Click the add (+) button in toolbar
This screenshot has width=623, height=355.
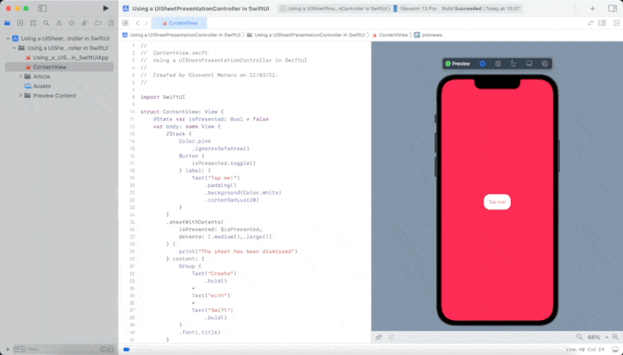pos(593,8)
